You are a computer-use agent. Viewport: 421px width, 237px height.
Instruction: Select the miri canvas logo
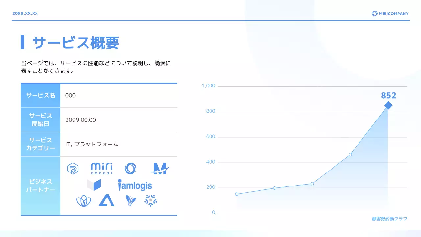[x=101, y=168]
